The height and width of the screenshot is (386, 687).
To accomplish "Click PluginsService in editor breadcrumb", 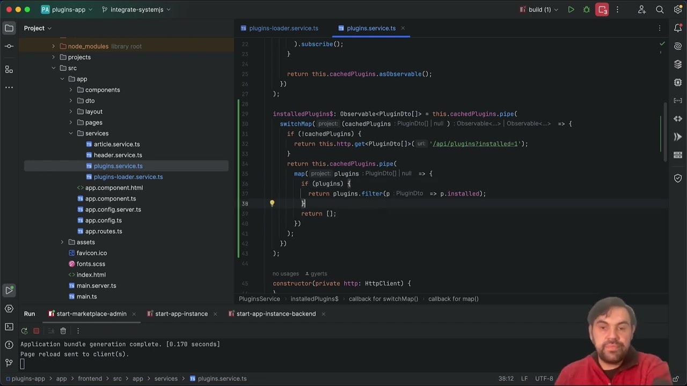I will (259, 299).
